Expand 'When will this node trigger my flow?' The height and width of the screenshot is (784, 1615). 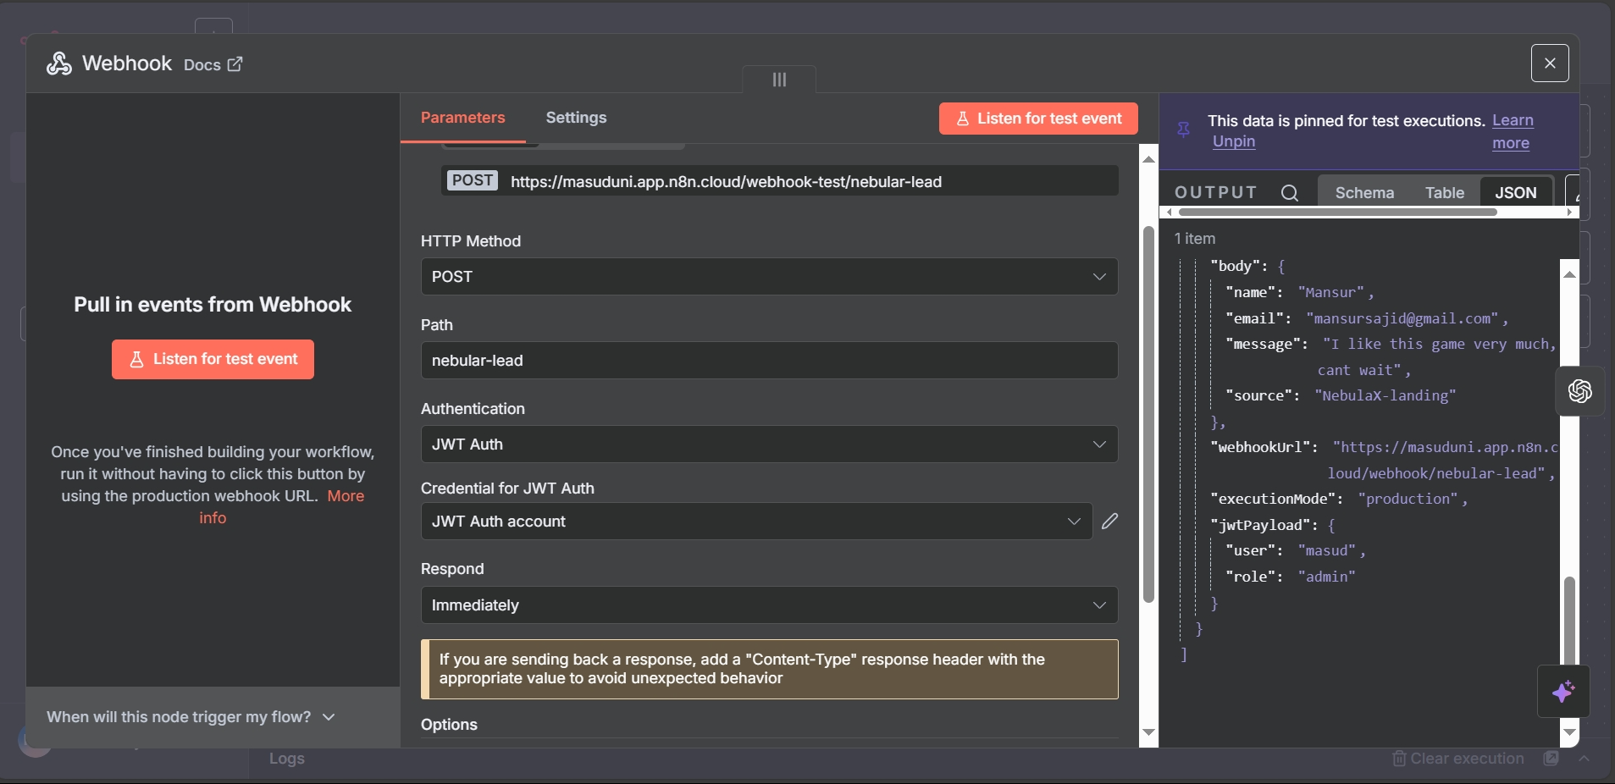191,717
